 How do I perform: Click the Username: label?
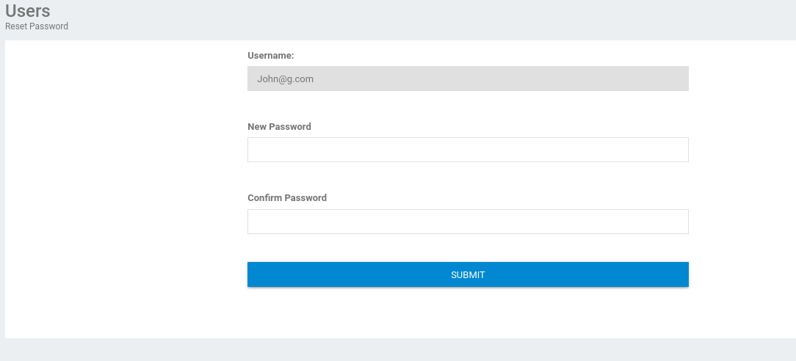[x=270, y=56]
